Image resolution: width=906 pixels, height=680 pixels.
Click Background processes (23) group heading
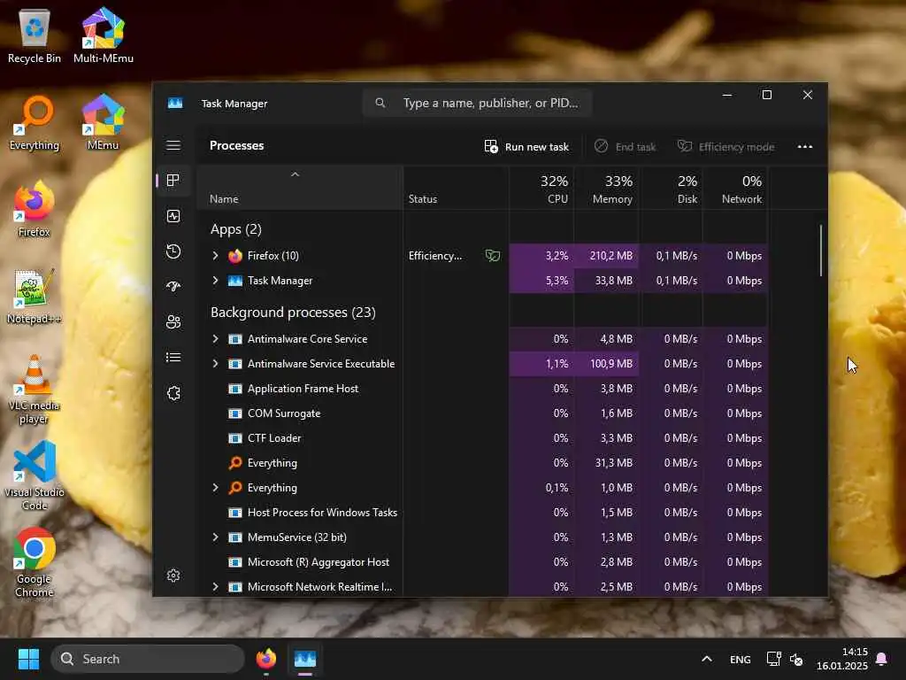click(293, 313)
